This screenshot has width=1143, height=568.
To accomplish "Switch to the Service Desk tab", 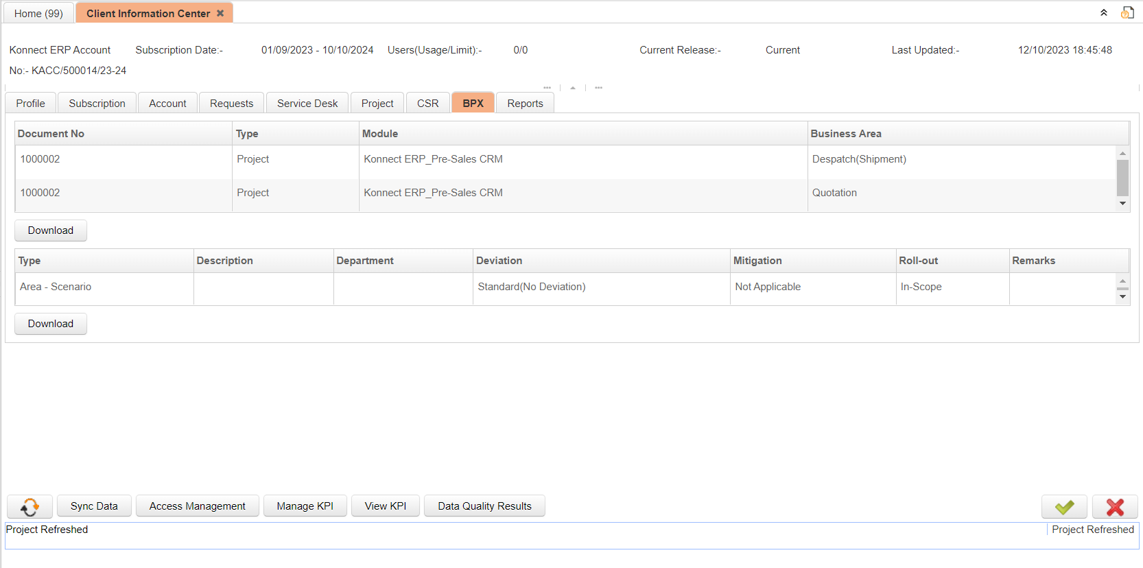I will [x=307, y=103].
